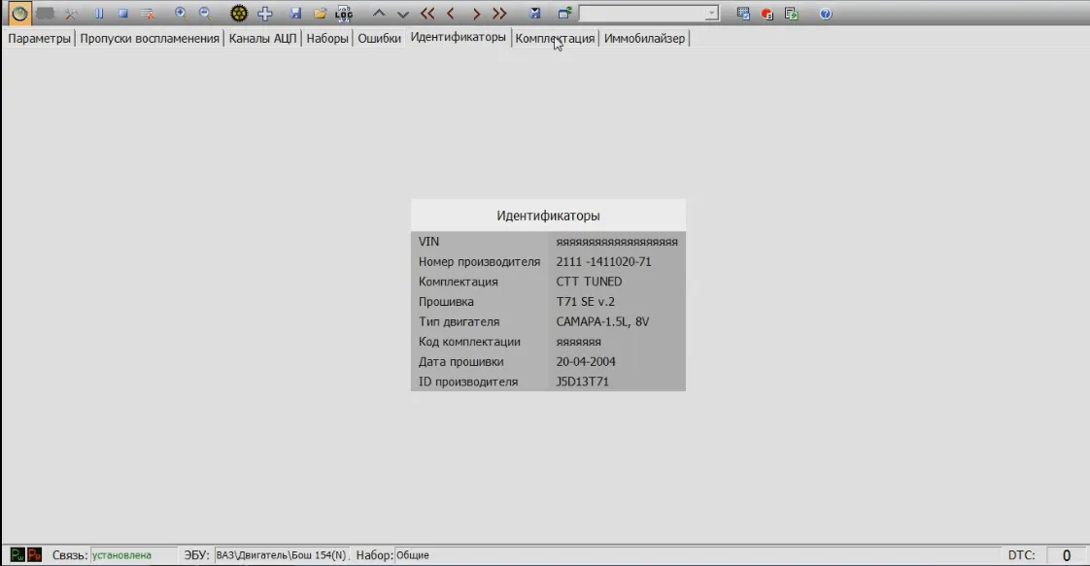The image size is (1090, 566).
Task: Click the open folder icon
Action: (x=320, y=14)
